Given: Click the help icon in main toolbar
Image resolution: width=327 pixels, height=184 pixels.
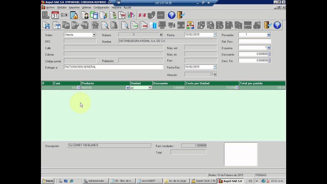Looking at the screenshot, I should [x=171, y=15].
